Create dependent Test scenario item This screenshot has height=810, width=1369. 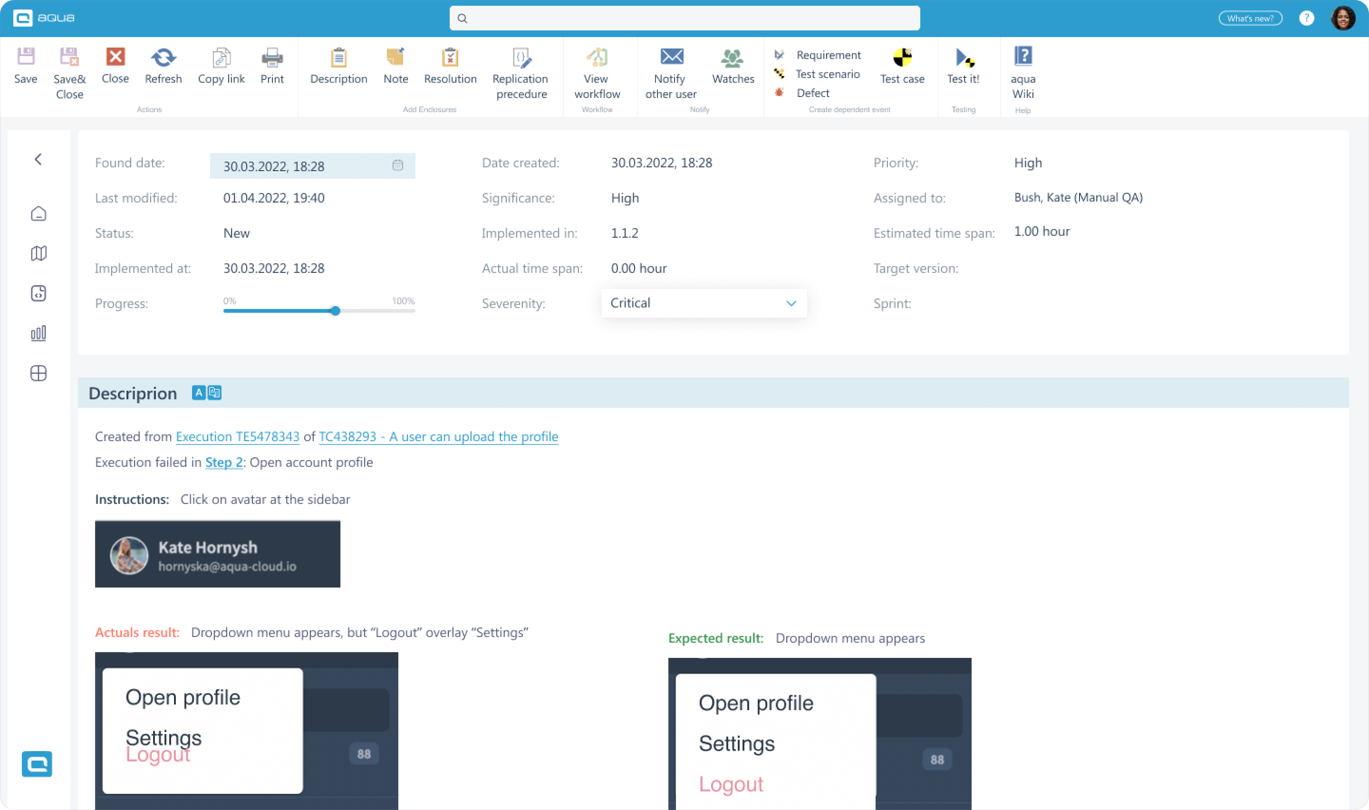tap(827, 74)
